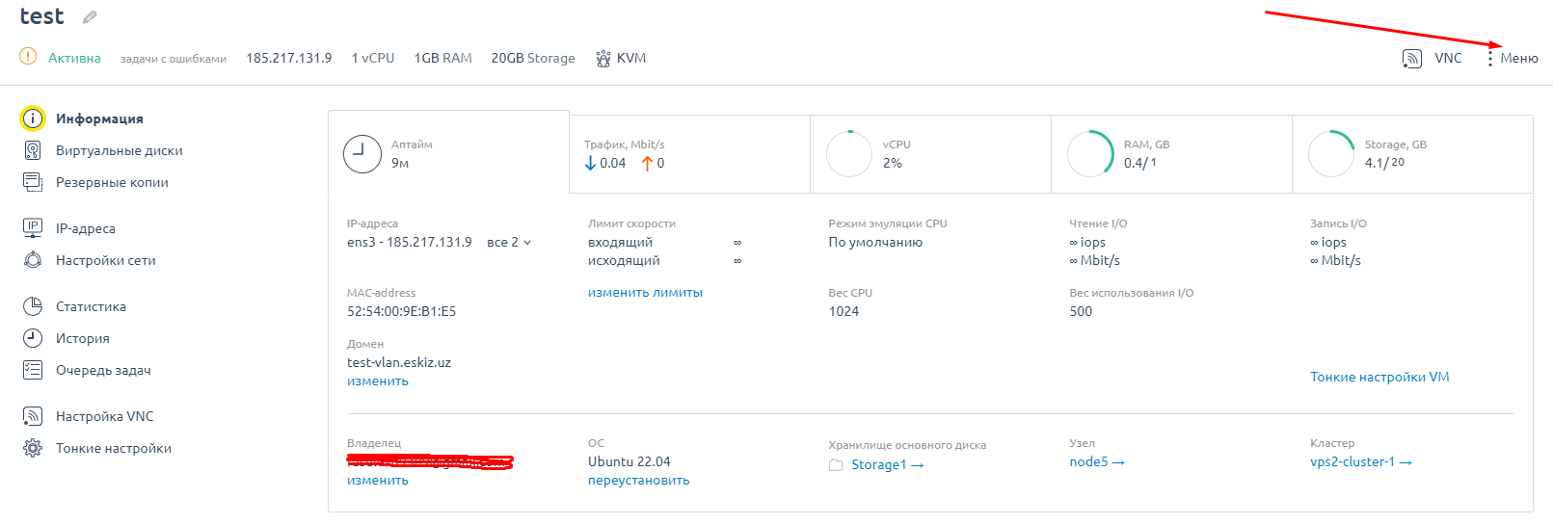The width and height of the screenshot is (1553, 525).
Task: Click the изменить лимиты link
Action: [x=645, y=293]
